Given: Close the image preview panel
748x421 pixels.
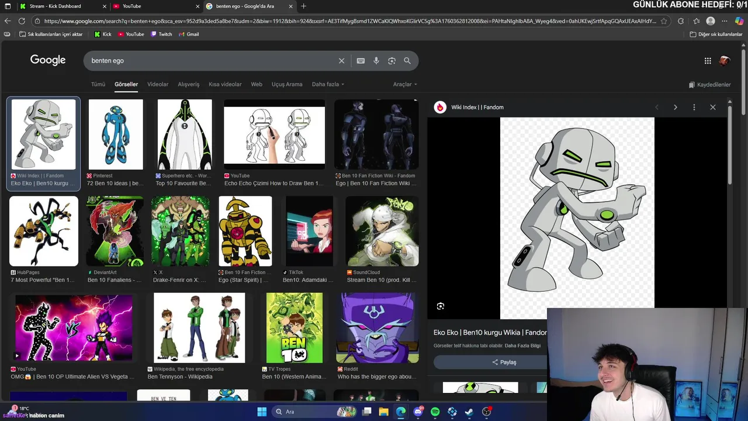Looking at the screenshot, I should [713, 108].
